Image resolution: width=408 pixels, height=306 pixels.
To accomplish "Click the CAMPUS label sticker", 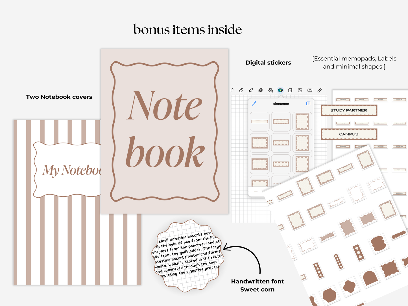I will point(349,134).
